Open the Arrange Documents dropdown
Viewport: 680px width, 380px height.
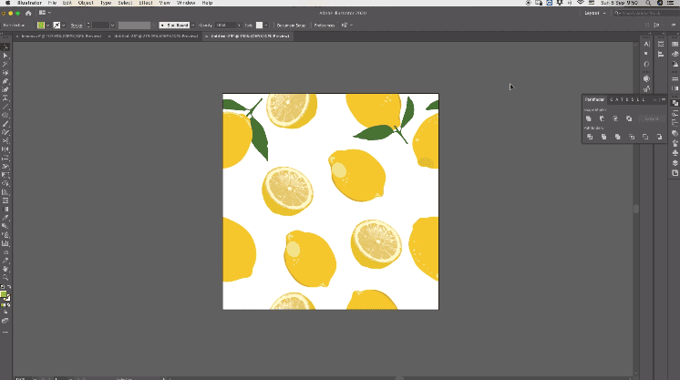click(44, 14)
